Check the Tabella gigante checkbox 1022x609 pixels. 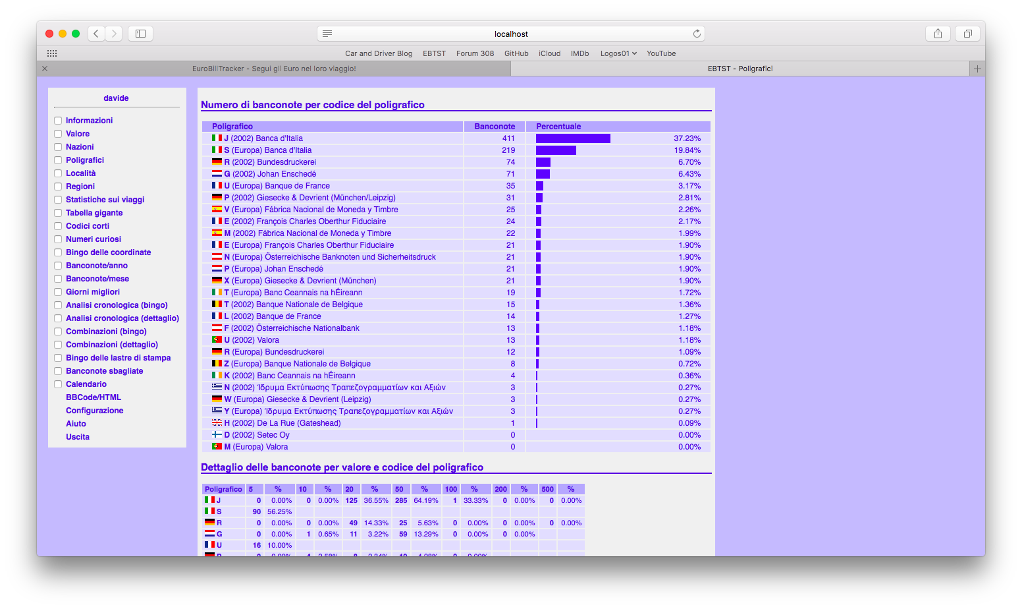58,213
